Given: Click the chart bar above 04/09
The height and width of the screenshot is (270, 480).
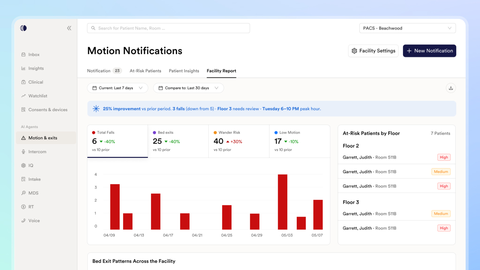Looking at the screenshot, I should 115,207.
